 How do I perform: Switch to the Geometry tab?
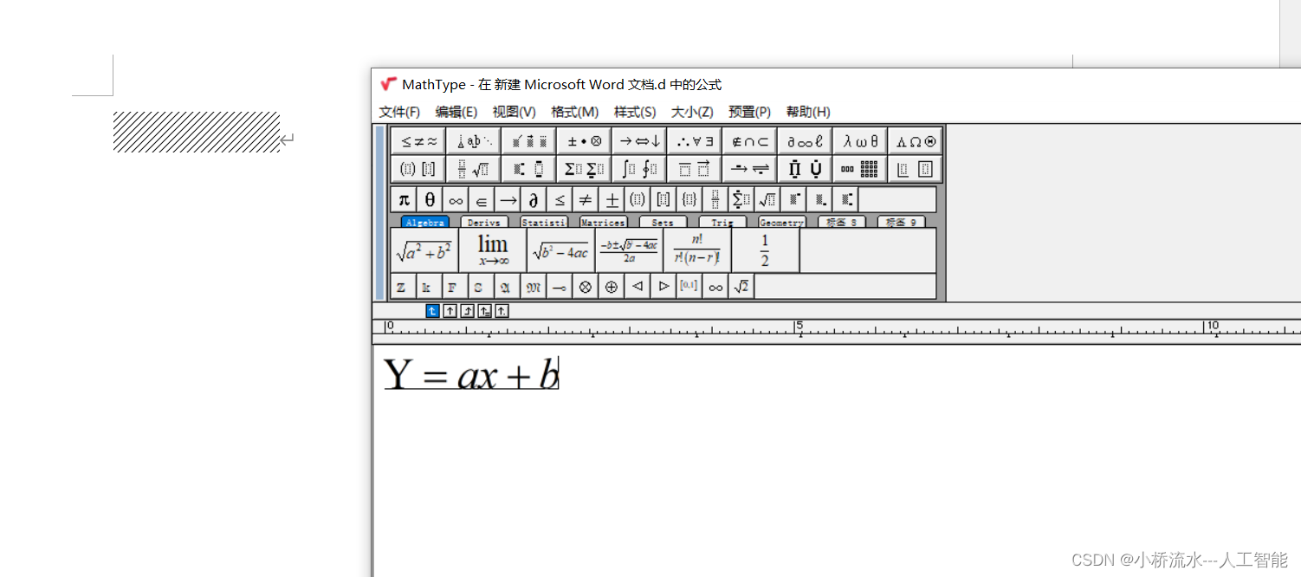tap(782, 223)
